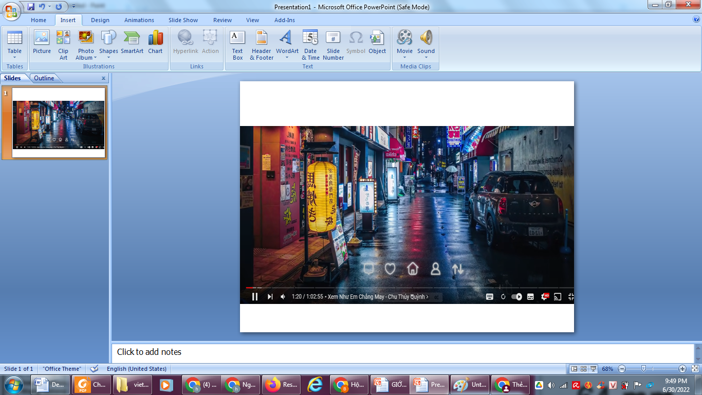
Task: Start Slide Show from status bar
Action: click(594, 369)
